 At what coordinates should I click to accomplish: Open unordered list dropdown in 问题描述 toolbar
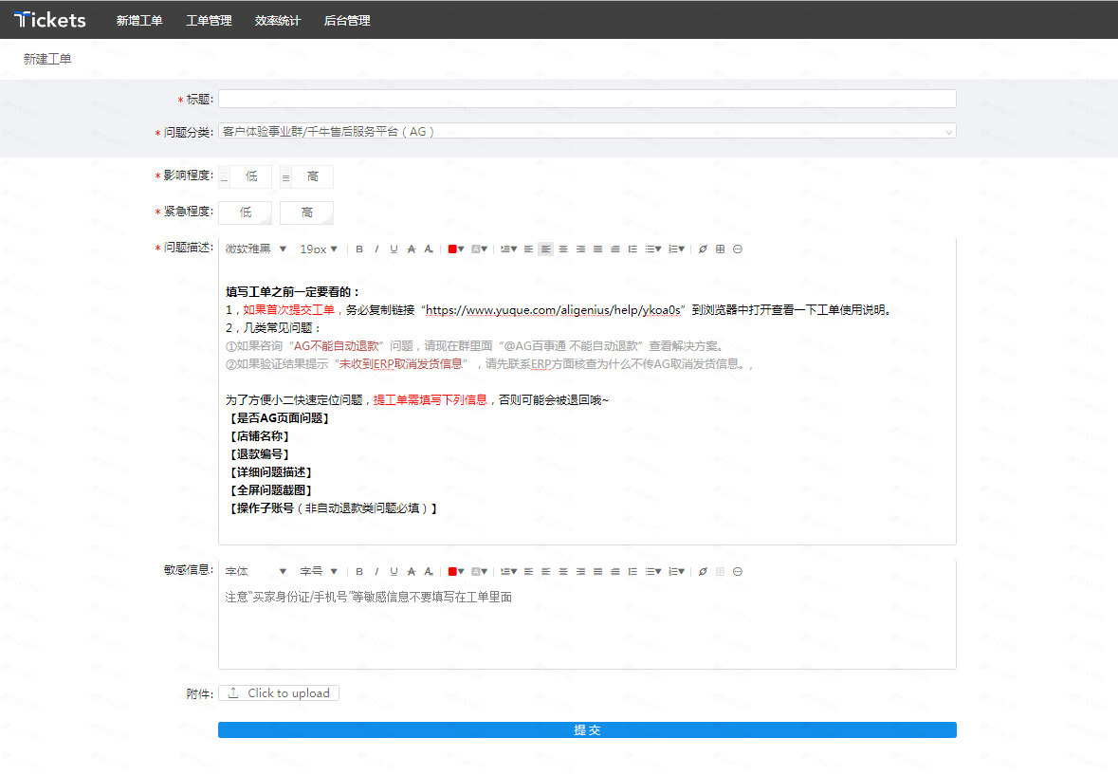coord(653,249)
